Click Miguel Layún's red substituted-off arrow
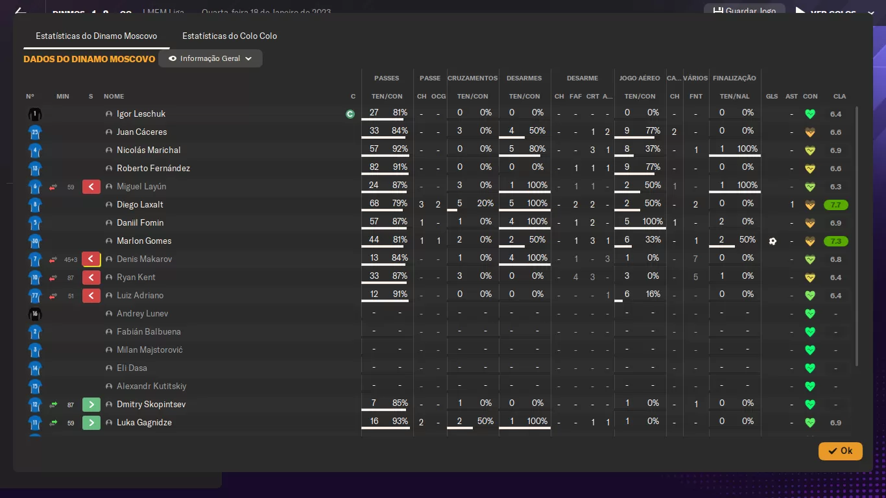This screenshot has height=498, width=886. coord(91,187)
